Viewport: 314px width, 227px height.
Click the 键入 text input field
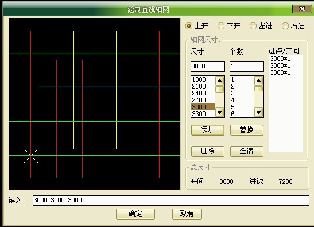pyautogui.click(x=171, y=201)
